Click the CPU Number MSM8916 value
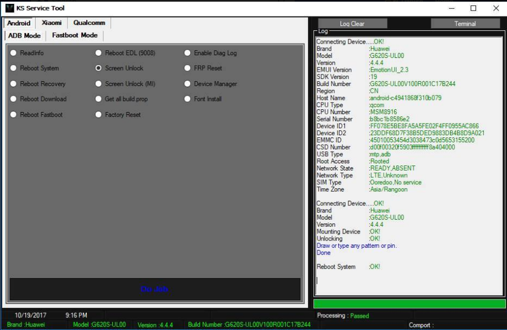507x330 pixels. [383, 112]
